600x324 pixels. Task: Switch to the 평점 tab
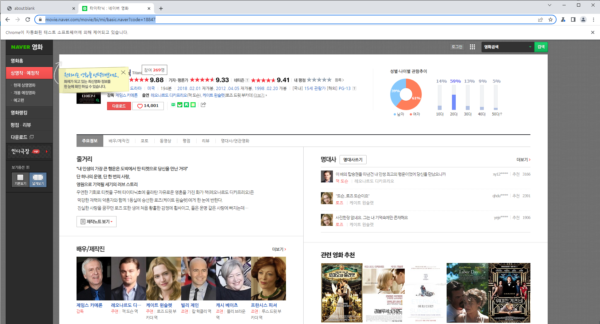click(186, 141)
